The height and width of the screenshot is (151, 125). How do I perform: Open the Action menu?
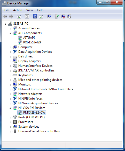[x=18, y=10]
